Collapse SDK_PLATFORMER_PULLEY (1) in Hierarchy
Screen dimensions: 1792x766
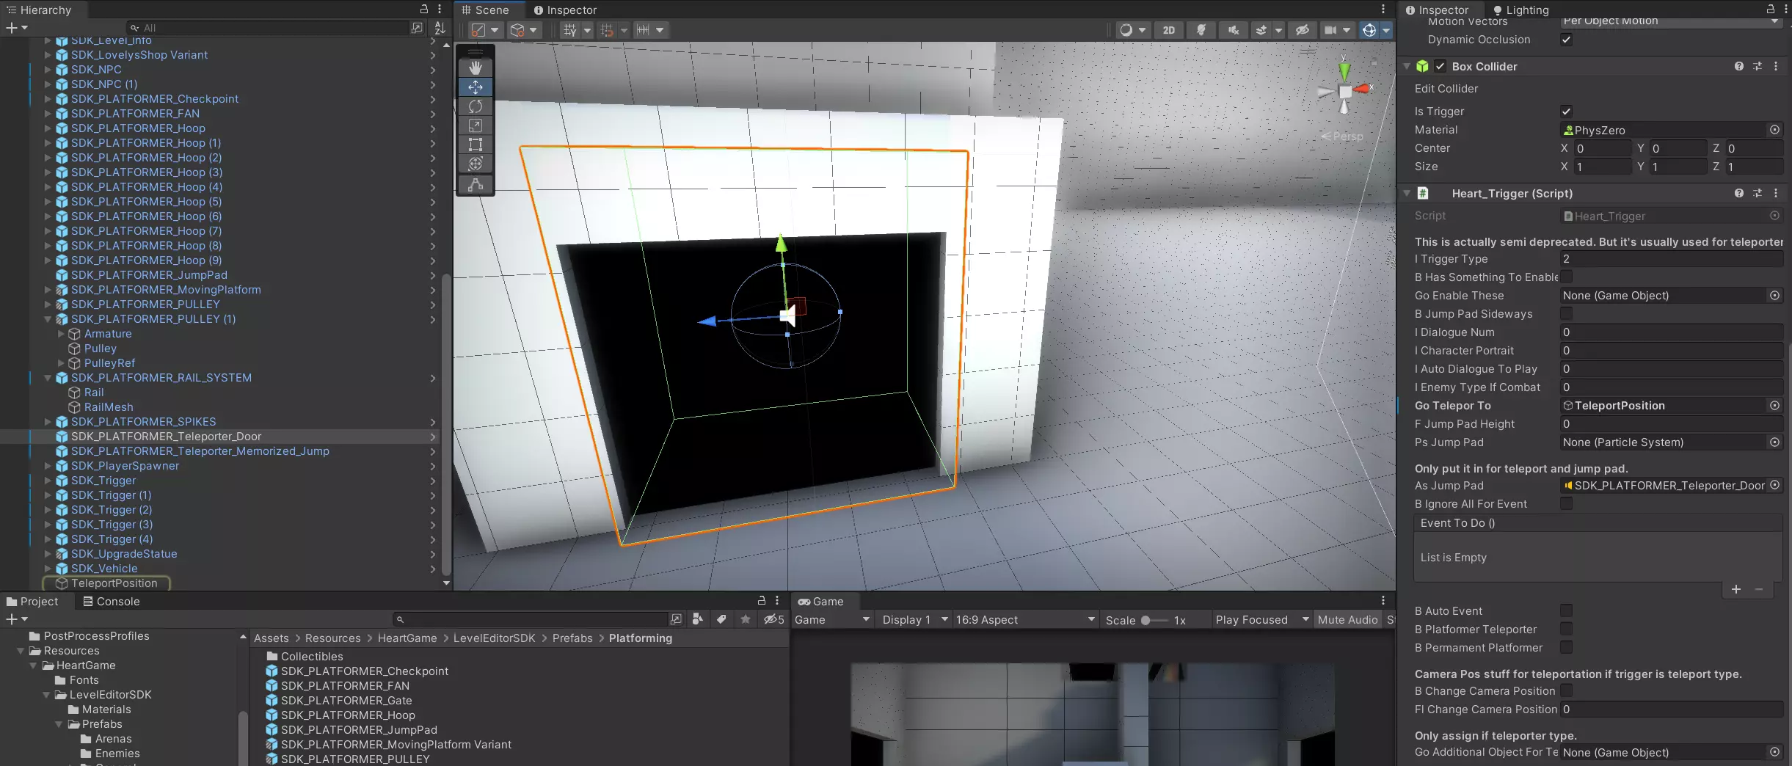[x=48, y=319]
